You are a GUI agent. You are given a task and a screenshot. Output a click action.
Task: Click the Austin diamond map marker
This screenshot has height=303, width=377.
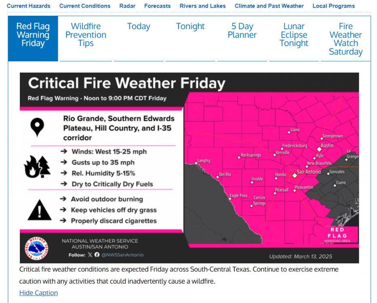click(319, 149)
